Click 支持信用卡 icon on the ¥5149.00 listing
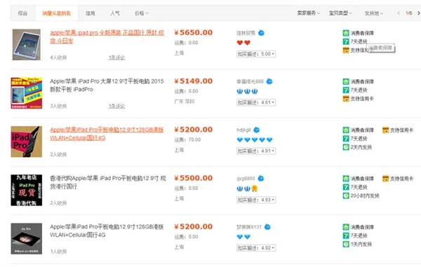Viewport: 421px width, 267px height. [x=346, y=99]
